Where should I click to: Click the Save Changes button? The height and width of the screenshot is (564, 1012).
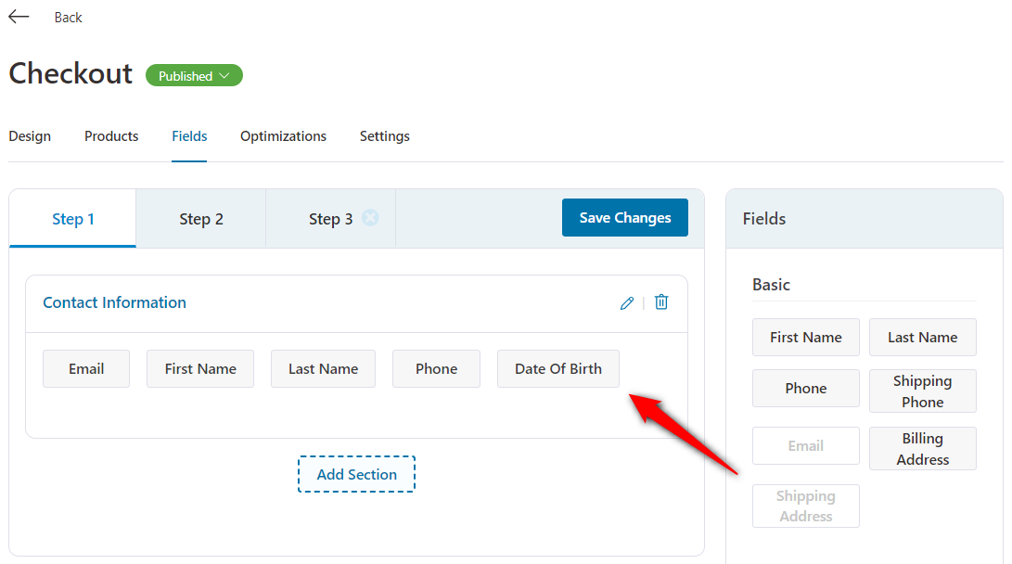coord(625,217)
